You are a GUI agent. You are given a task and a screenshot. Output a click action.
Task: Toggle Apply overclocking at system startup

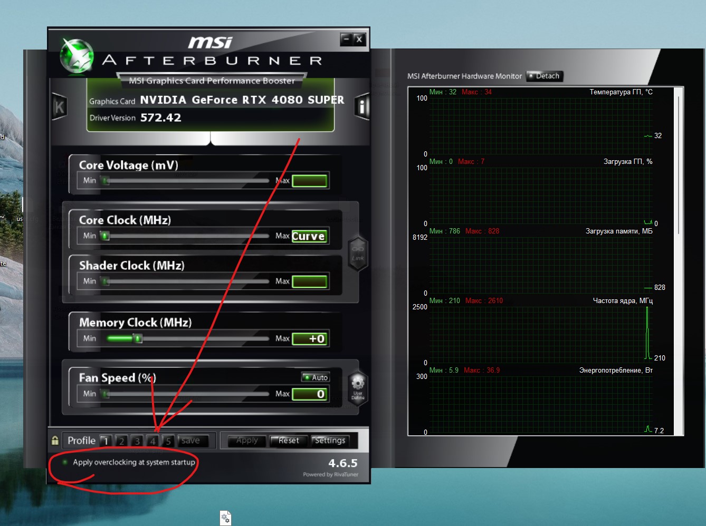click(129, 462)
